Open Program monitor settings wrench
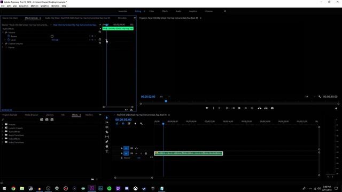This screenshot has width=342, height=192. [320, 97]
